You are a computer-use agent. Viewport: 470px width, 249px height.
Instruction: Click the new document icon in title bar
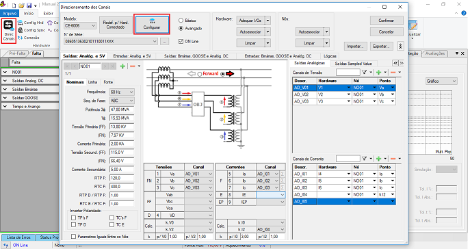[x=14, y=5]
